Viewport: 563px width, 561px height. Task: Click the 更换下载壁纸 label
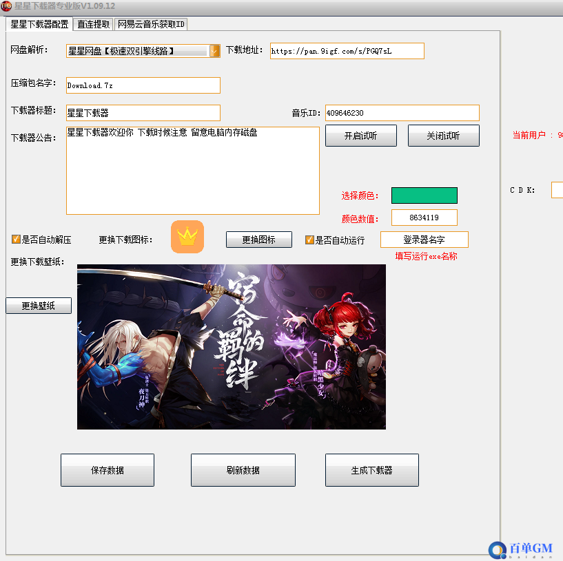[x=37, y=262]
